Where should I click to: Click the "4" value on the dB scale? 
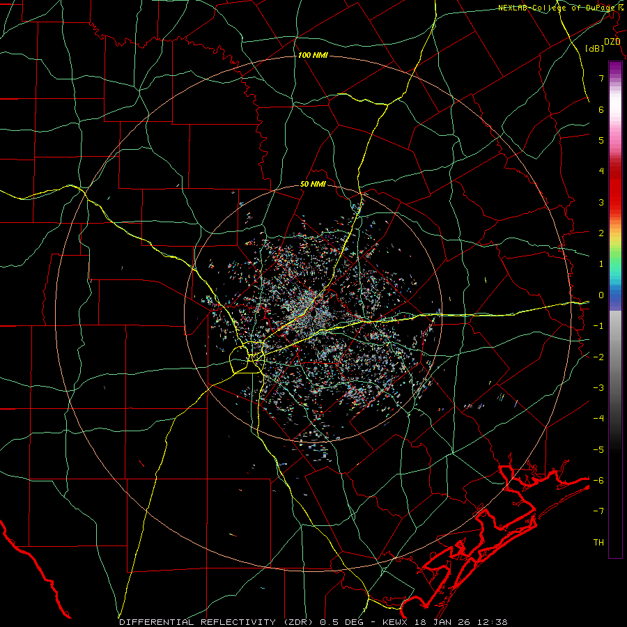click(x=601, y=171)
